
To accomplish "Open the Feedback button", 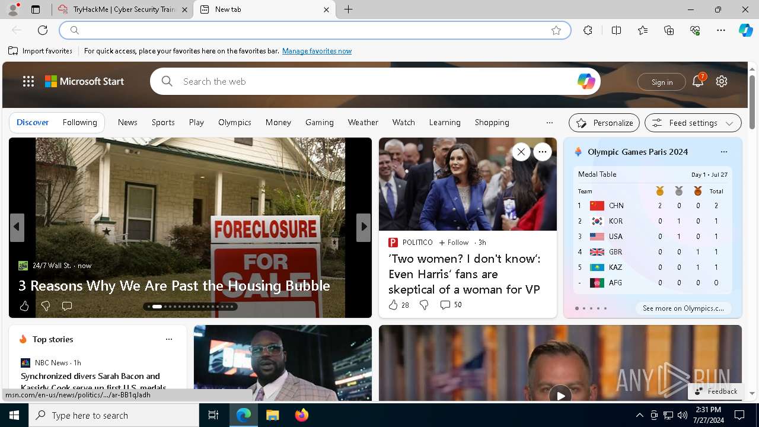I will 716,391.
